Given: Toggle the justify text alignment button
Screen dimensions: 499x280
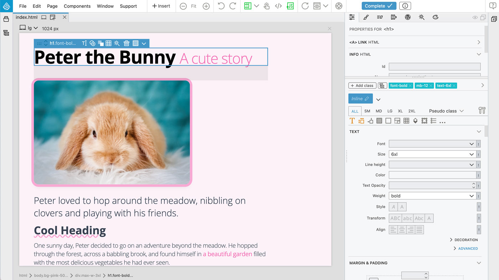Looking at the screenshot, I should [x=419, y=230].
